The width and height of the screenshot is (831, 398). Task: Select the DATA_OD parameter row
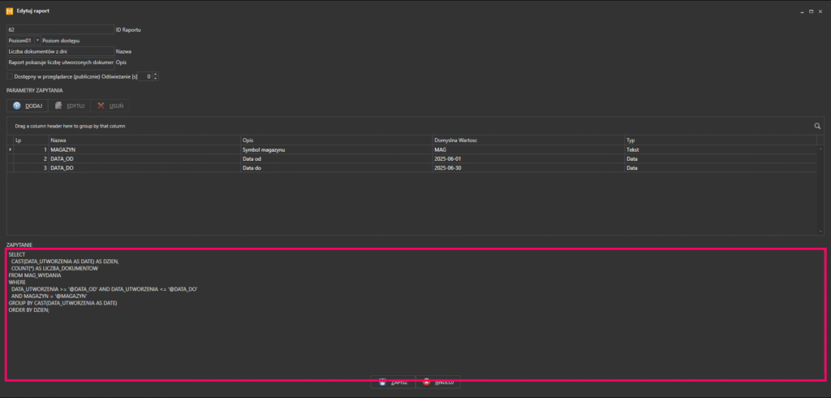click(x=411, y=158)
